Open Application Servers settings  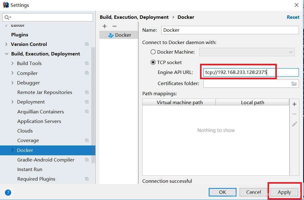tap(39, 121)
